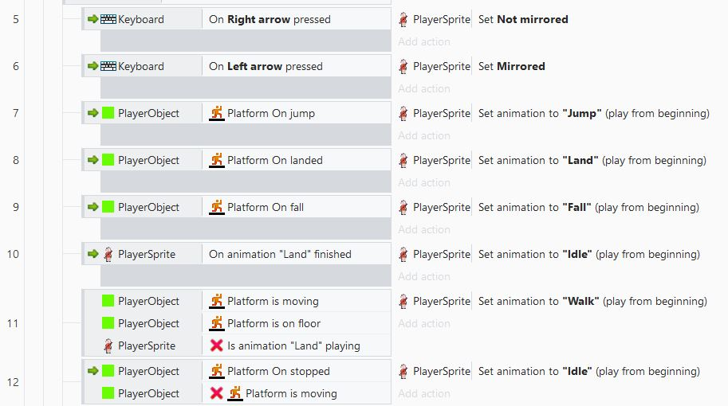
Task: Click Platform behavior icon for On fall
Action: pos(216,207)
